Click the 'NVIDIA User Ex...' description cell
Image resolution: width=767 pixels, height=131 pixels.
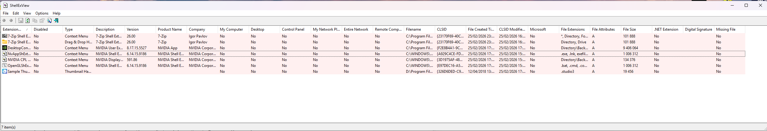(x=109, y=48)
